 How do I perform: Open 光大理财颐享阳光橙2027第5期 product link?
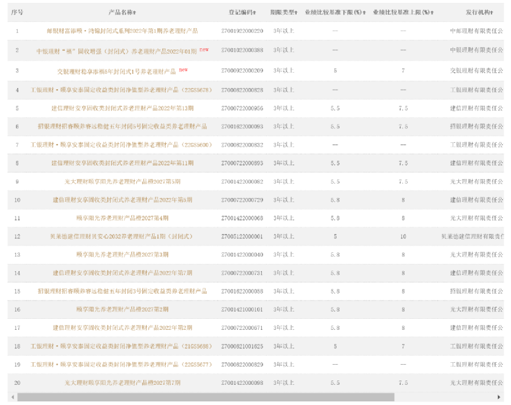[122, 181]
